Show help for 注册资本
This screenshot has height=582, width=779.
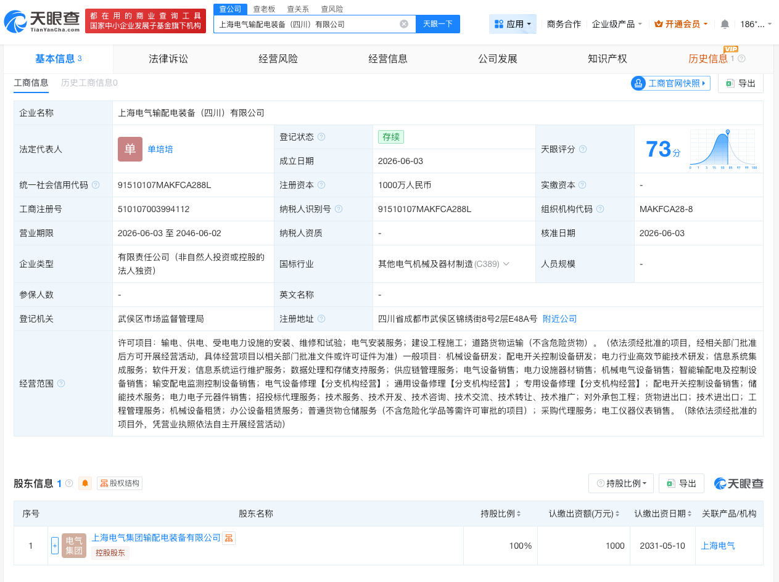tap(321, 185)
